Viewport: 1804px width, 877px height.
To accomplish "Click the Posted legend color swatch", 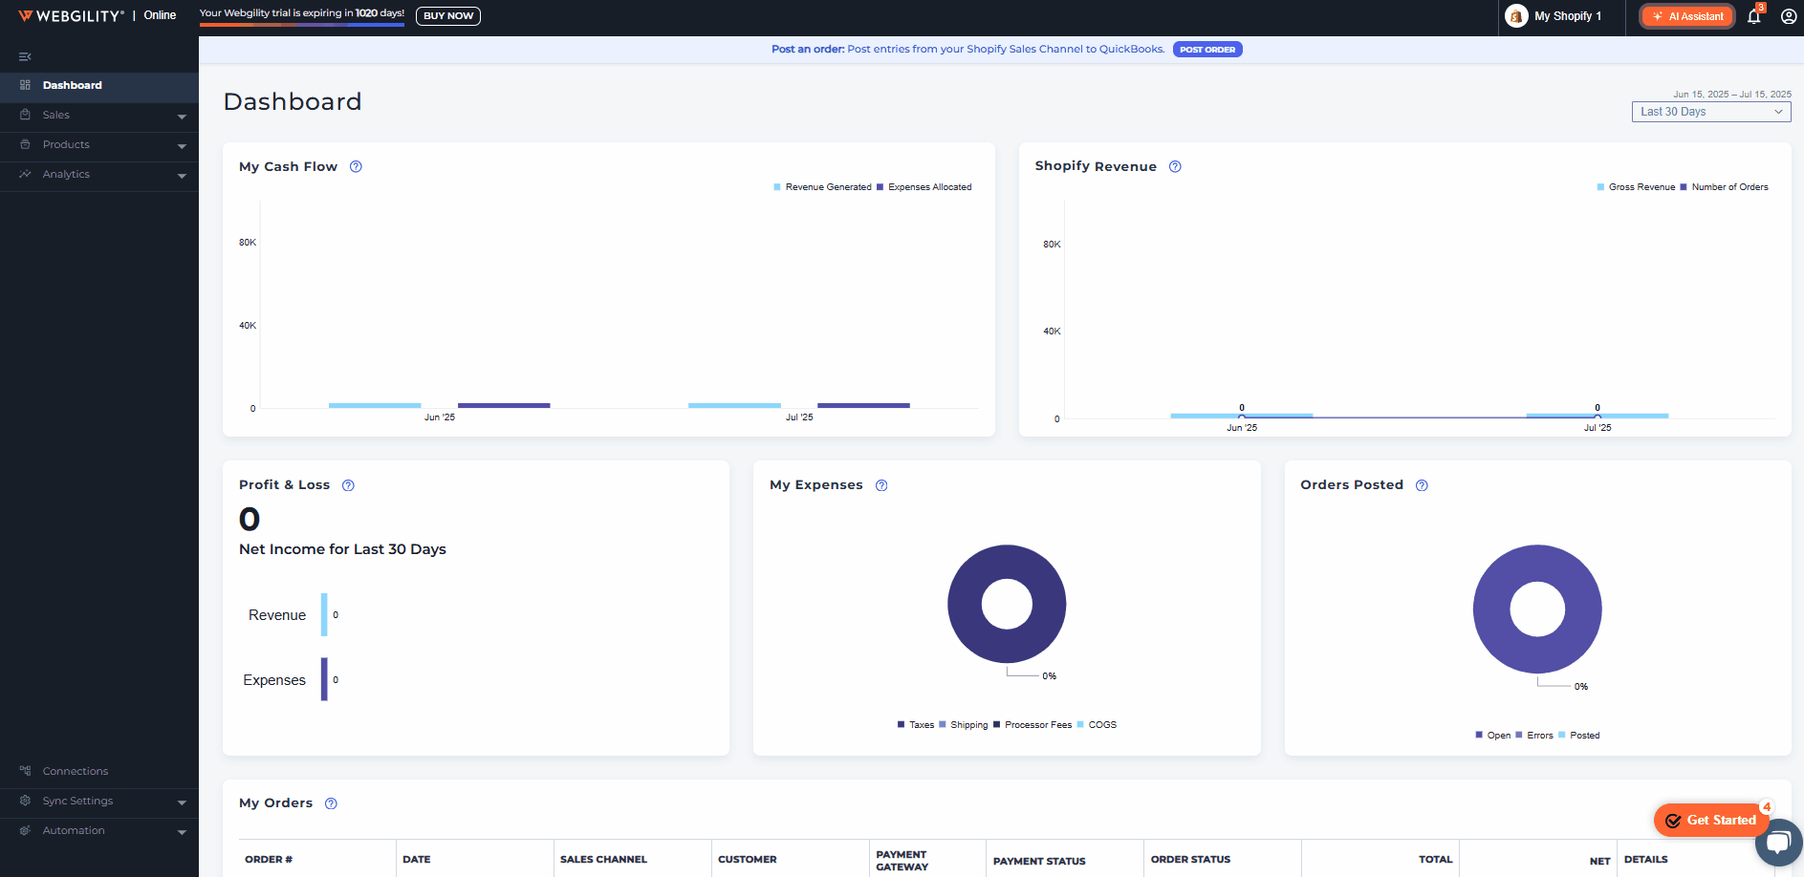I will (x=1562, y=736).
